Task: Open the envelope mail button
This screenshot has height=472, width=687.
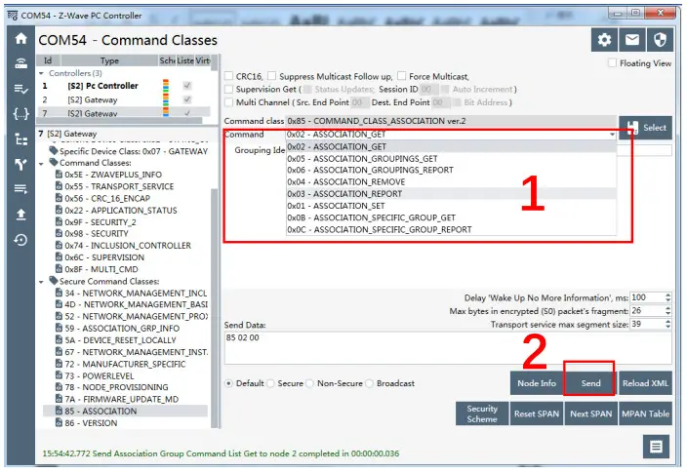Action: 631,40
